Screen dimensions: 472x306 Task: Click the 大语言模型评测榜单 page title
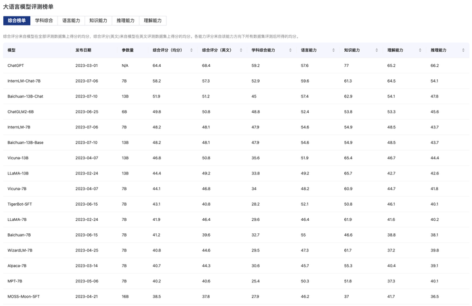point(28,7)
